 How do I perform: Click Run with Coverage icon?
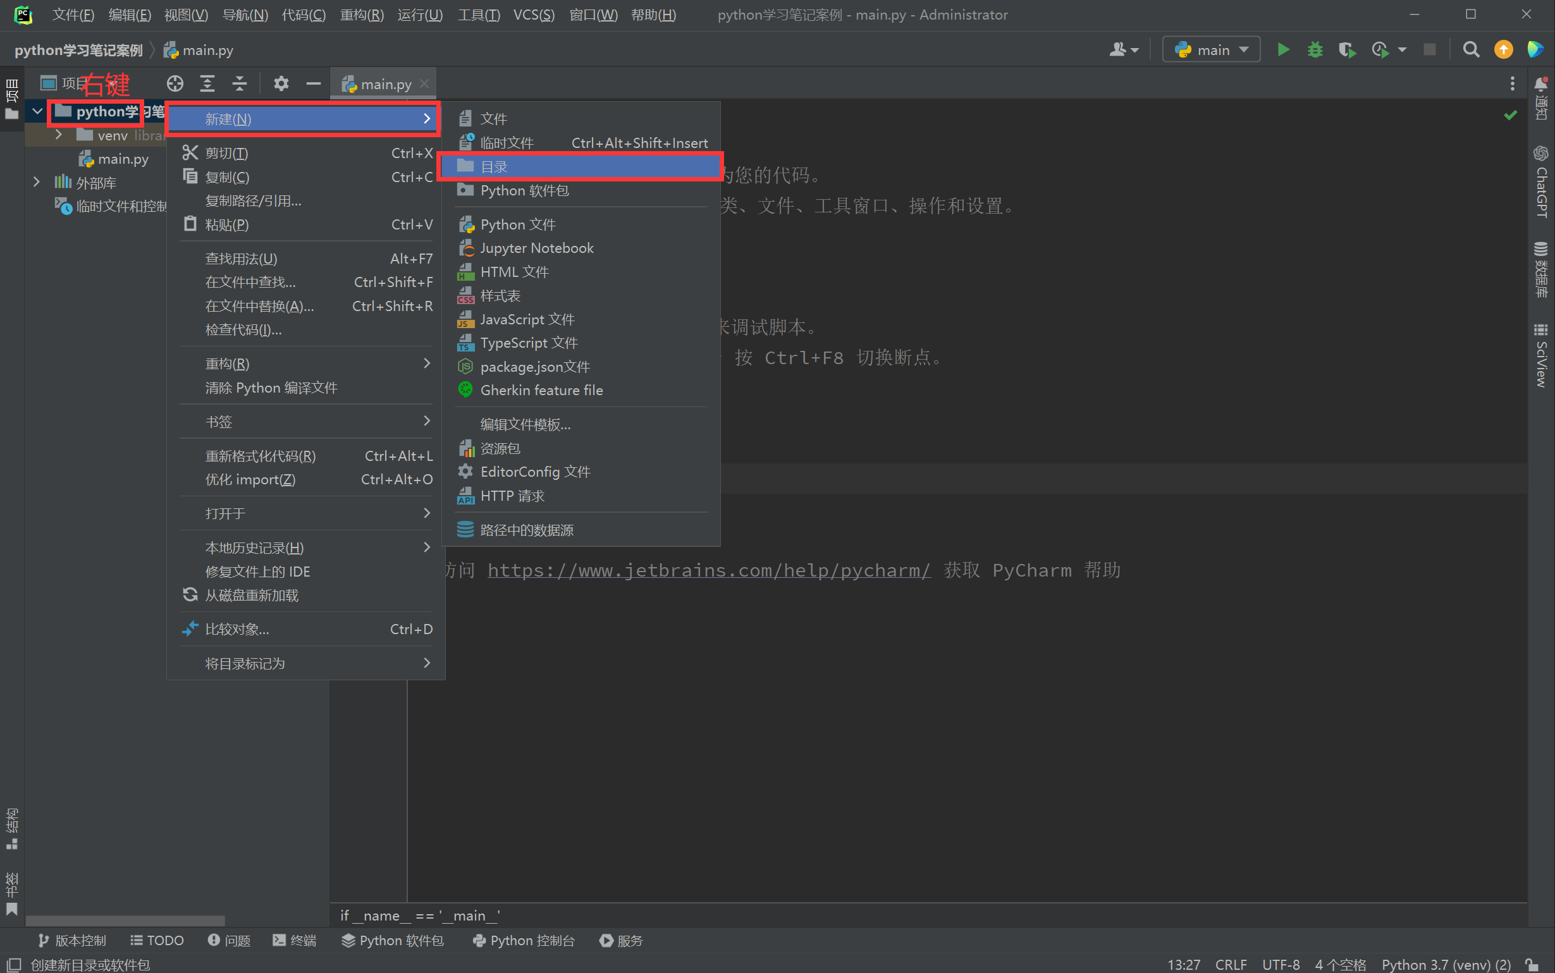pos(1346,49)
